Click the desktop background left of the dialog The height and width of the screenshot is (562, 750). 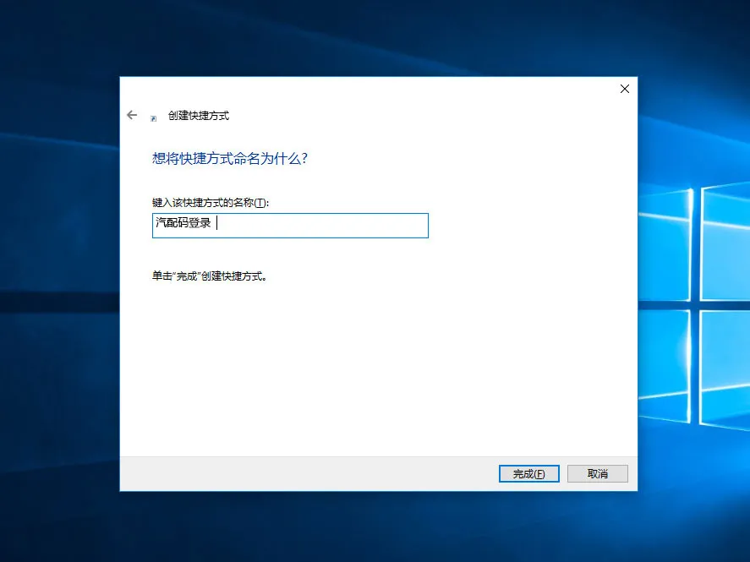[x=59, y=279]
